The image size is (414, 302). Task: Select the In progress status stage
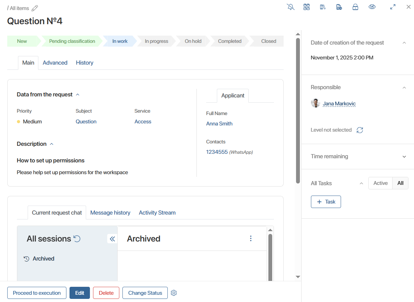pyautogui.click(x=156, y=41)
